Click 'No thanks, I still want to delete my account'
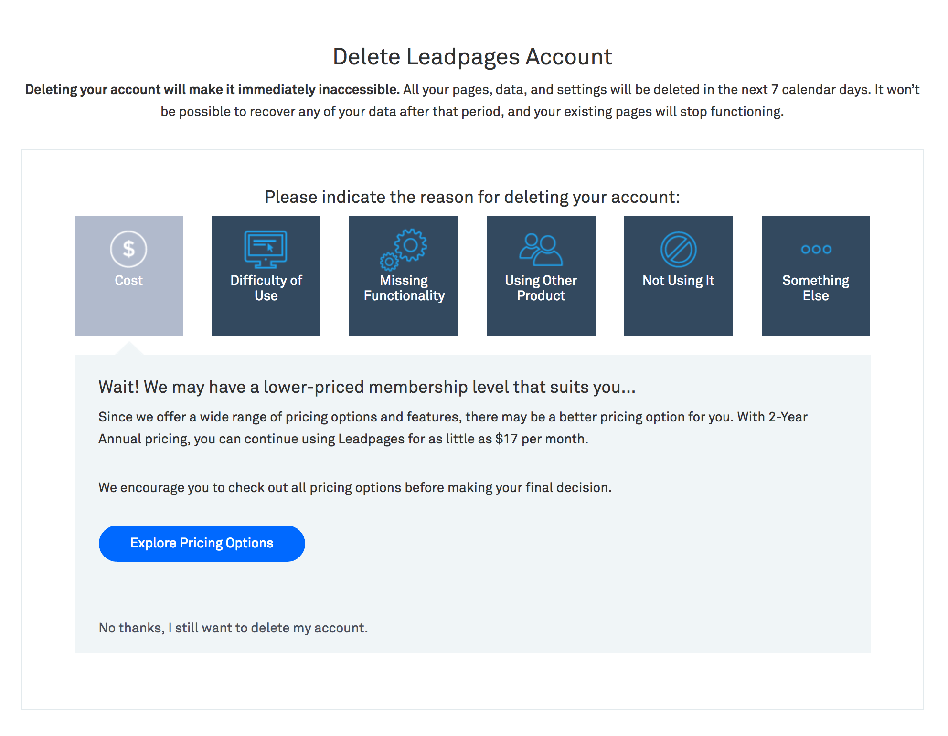Viewport: 948px width, 736px height. [233, 628]
